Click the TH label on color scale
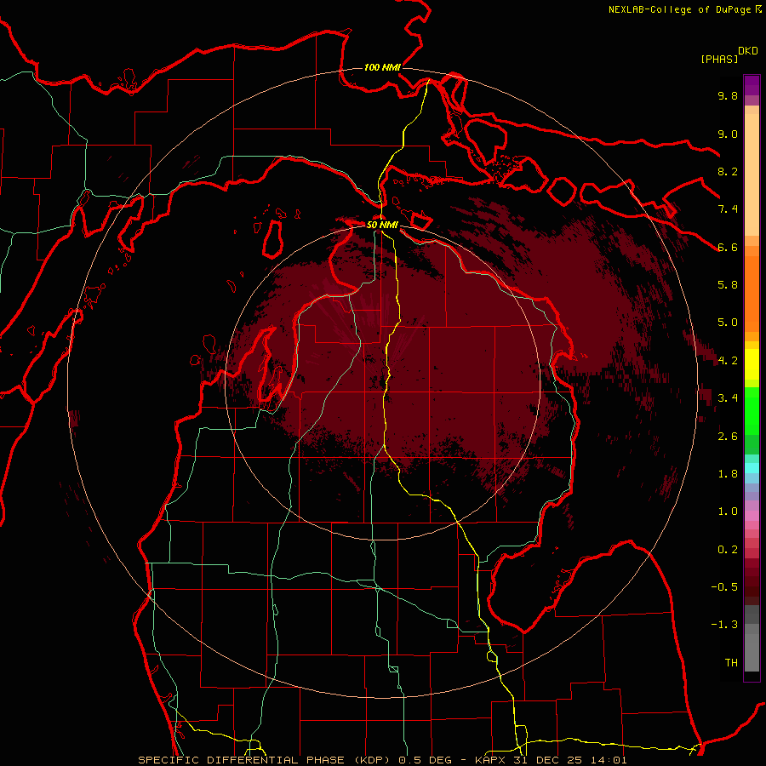This screenshot has width=766, height=766. click(731, 663)
